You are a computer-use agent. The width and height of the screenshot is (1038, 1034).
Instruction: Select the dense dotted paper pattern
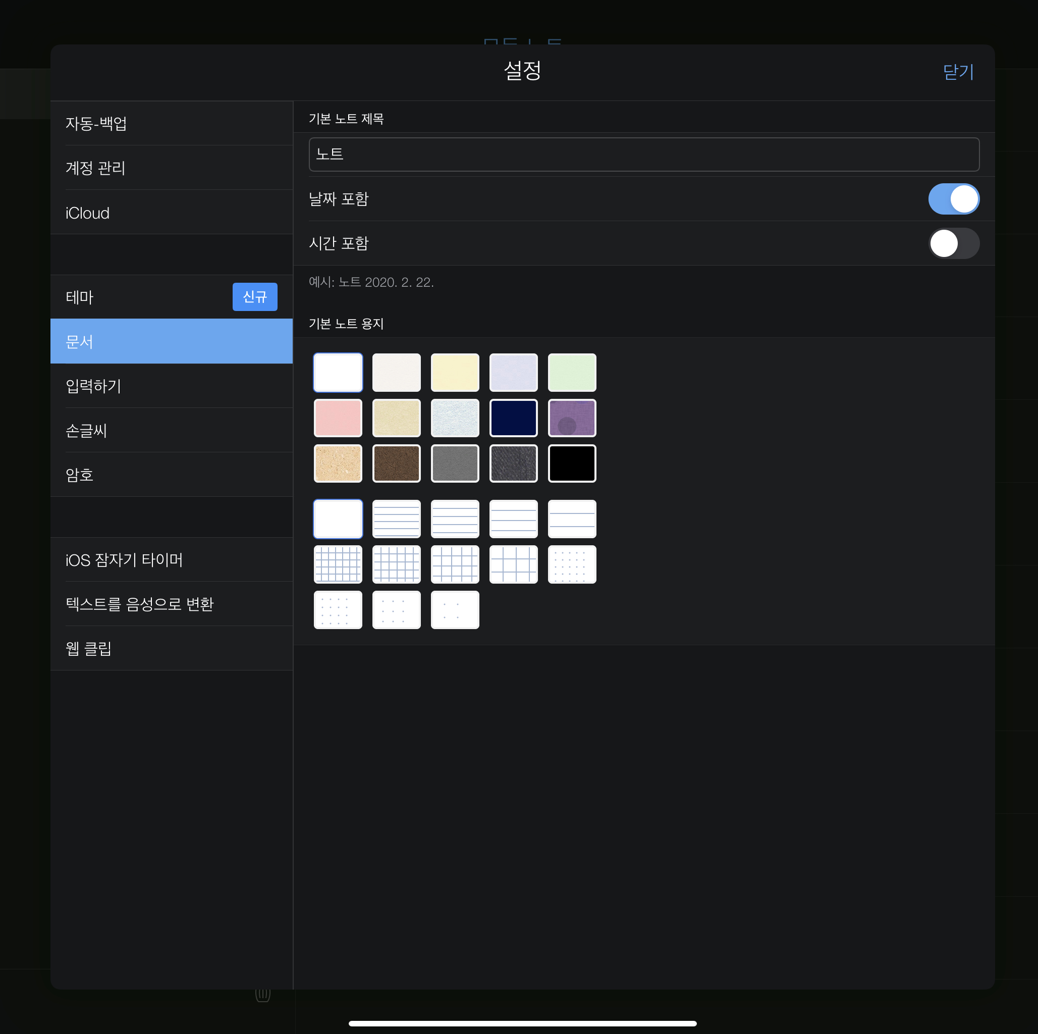pyautogui.click(x=572, y=564)
